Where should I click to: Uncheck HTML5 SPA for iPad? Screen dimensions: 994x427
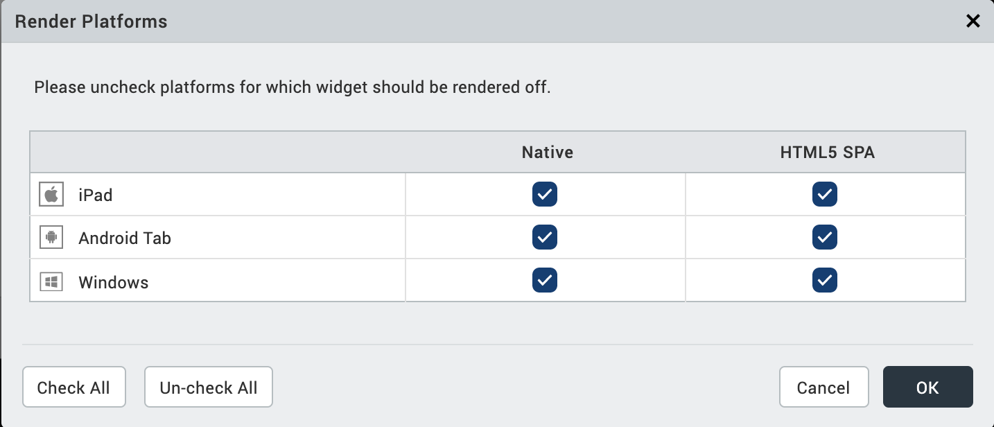tap(825, 195)
